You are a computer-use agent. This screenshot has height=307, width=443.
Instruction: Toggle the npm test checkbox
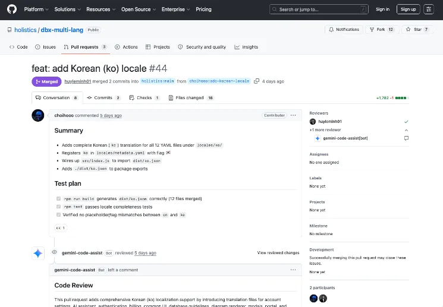point(58,207)
